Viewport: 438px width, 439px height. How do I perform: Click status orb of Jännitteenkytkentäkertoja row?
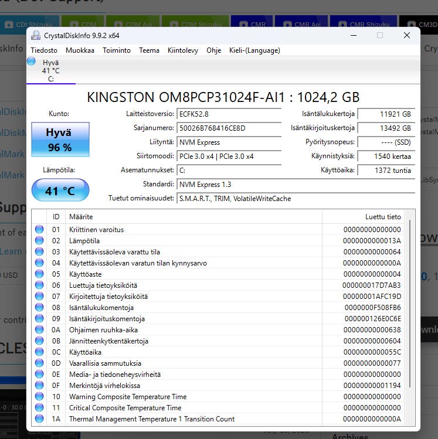point(39,341)
